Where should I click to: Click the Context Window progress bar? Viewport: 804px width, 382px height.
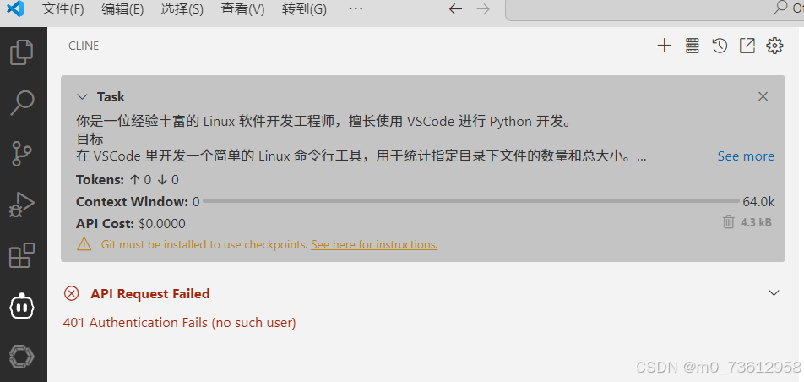click(x=470, y=201)
